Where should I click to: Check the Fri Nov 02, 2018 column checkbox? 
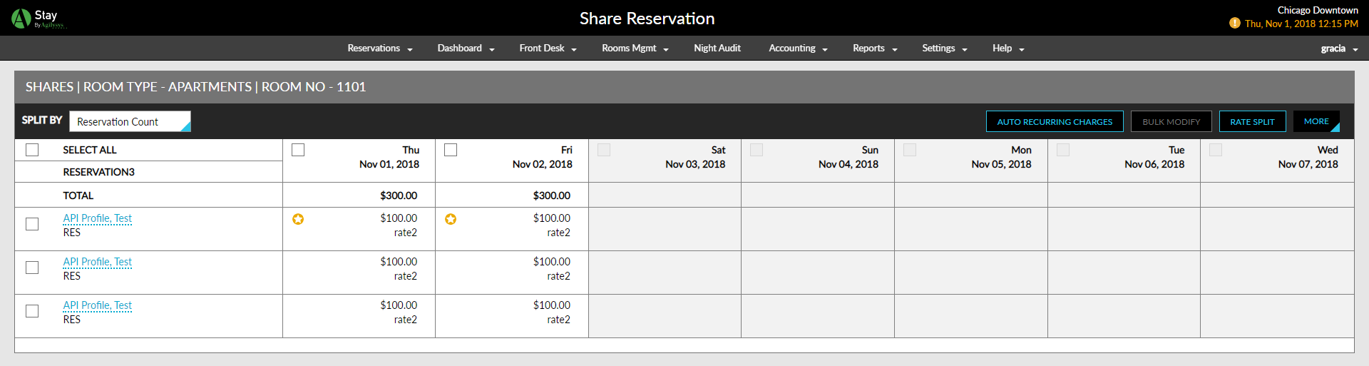click(451, 150)
